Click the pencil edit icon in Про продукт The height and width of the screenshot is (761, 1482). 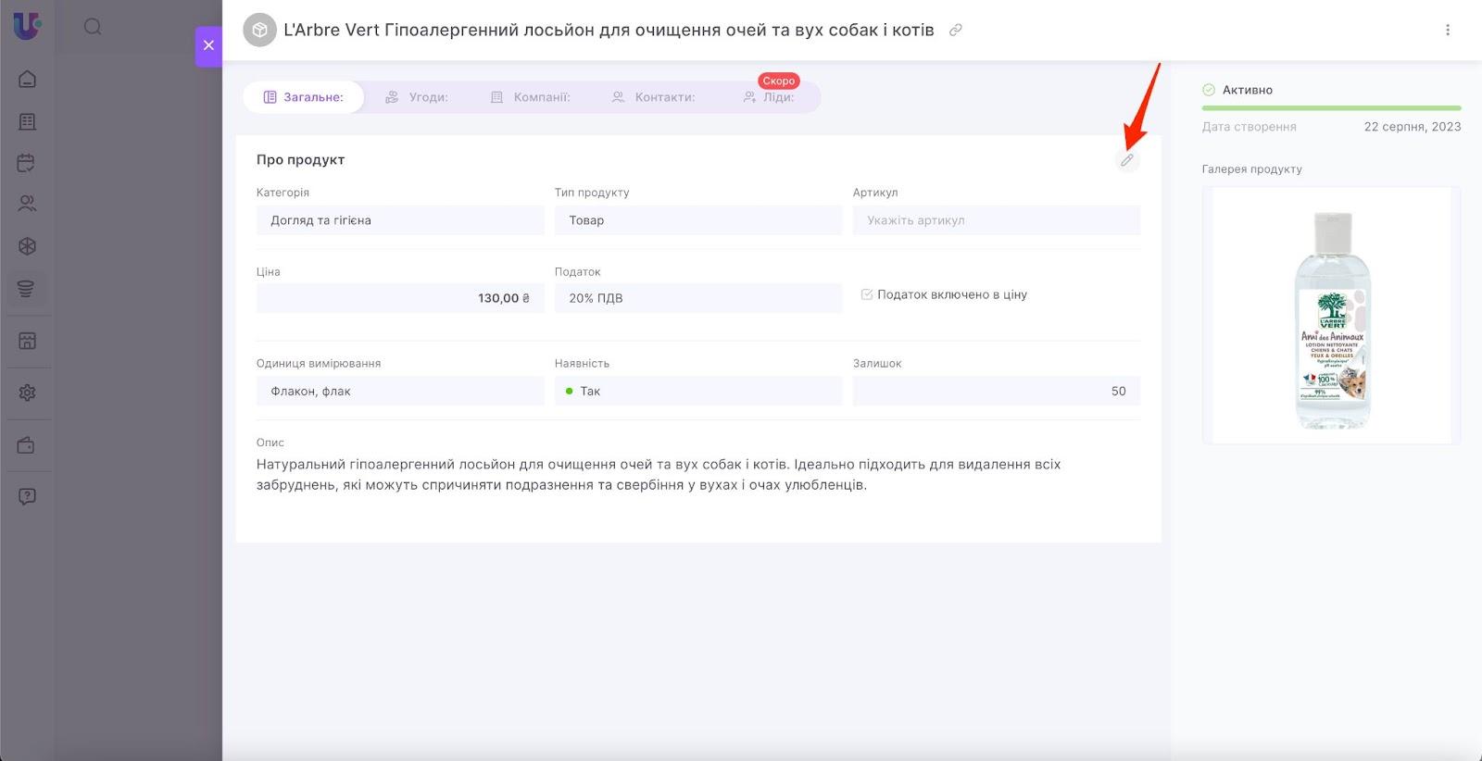pyautogui.click(x=1126, y=160)
